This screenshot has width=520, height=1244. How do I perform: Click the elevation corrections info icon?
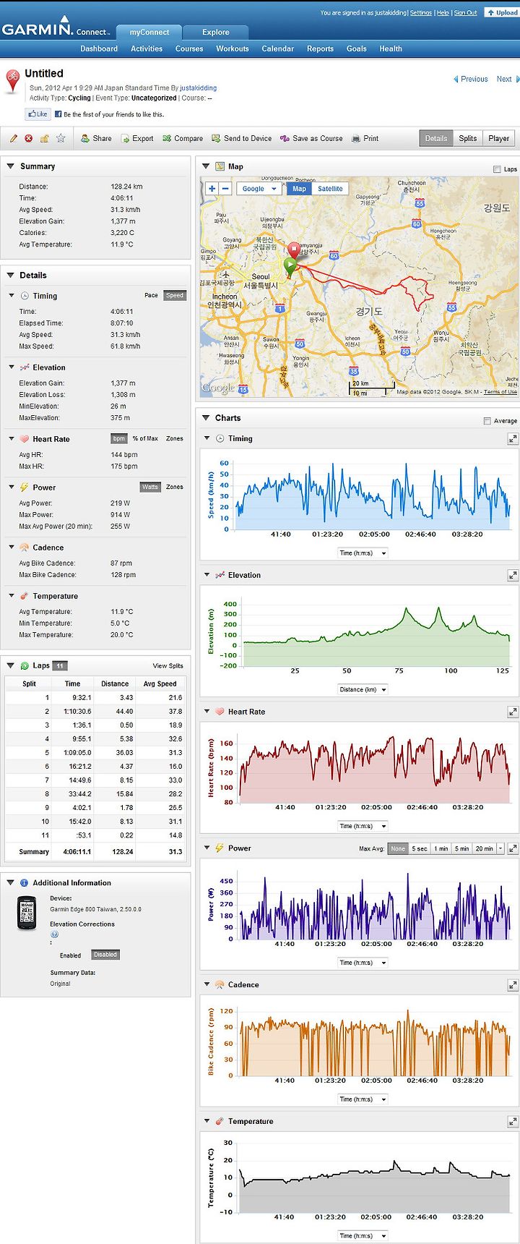[54, 934]
